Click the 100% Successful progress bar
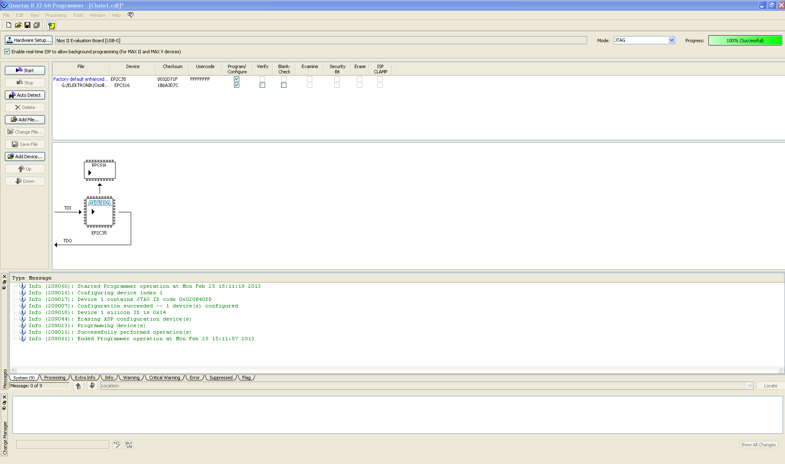785x464 pixels. (x=745, y=40)
